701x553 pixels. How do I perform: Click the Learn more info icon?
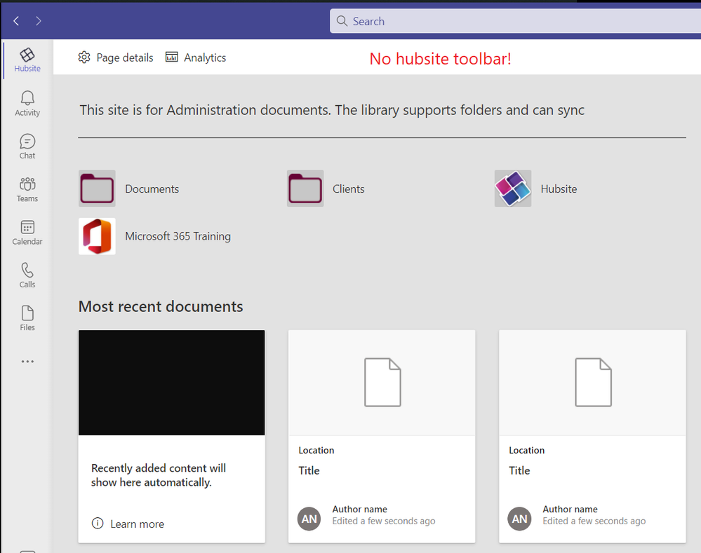(98, 523)
